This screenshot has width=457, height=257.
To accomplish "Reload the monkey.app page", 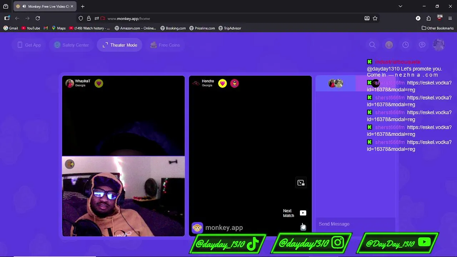I will click(38, 18).
